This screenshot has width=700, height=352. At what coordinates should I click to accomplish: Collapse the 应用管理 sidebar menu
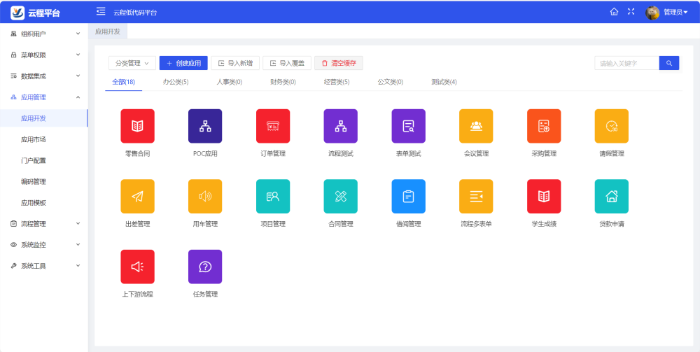pos(43,97)
